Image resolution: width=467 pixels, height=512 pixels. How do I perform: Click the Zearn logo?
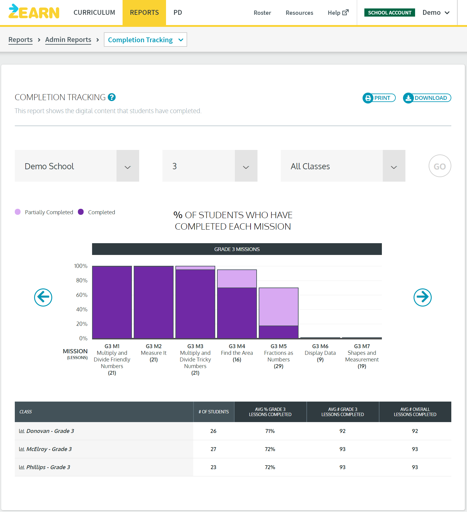(34, 11)
